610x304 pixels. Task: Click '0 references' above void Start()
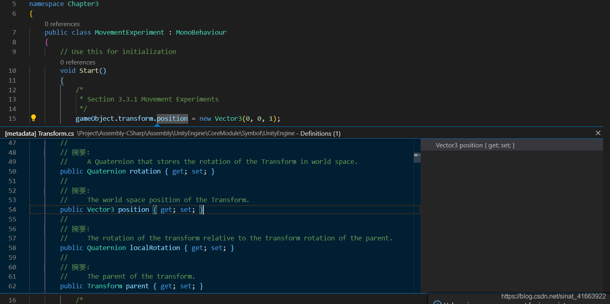point(78,62)
